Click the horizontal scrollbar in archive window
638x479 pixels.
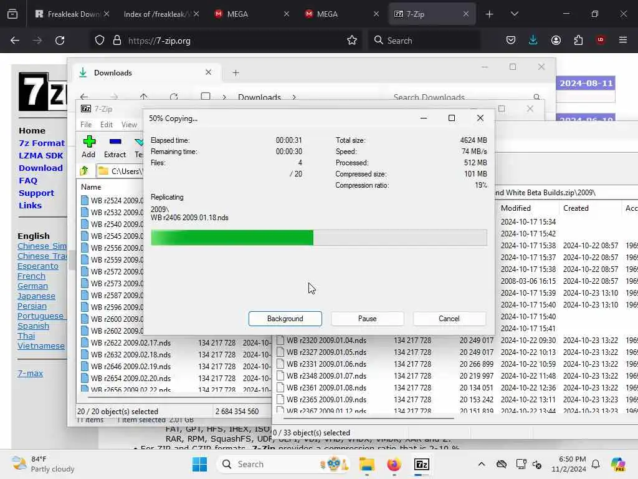pos(368,418)
